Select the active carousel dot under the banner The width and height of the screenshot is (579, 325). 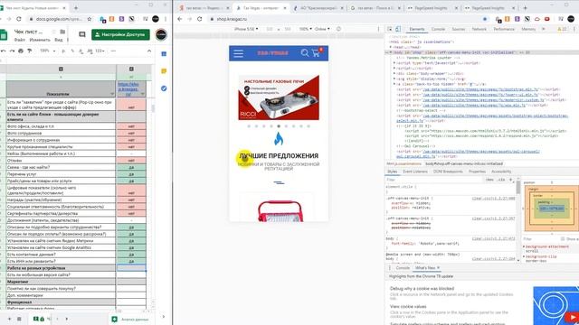click(279, 126)
